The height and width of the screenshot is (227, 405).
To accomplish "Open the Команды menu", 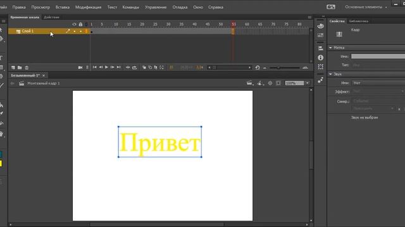I will 131,7.
